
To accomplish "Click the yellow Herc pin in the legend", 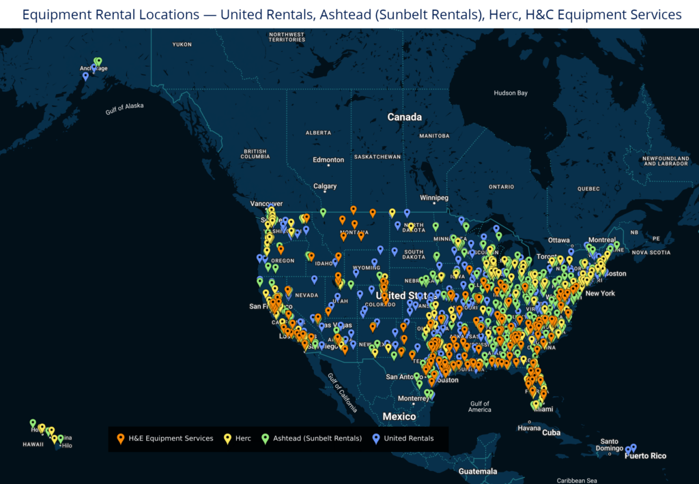I will [227, 439].
